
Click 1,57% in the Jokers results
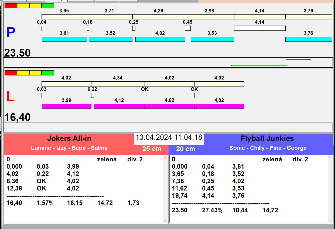(45, 203)
